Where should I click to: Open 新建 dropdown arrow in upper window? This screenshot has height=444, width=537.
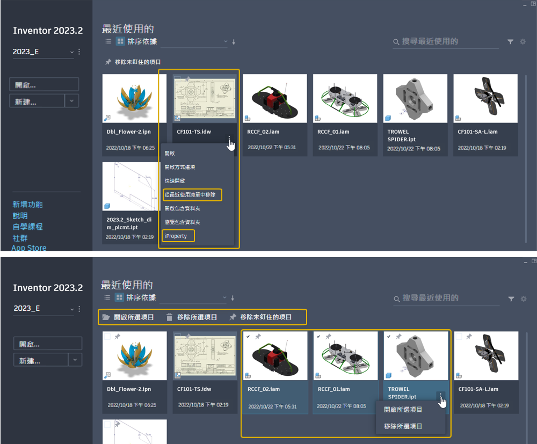71,101
